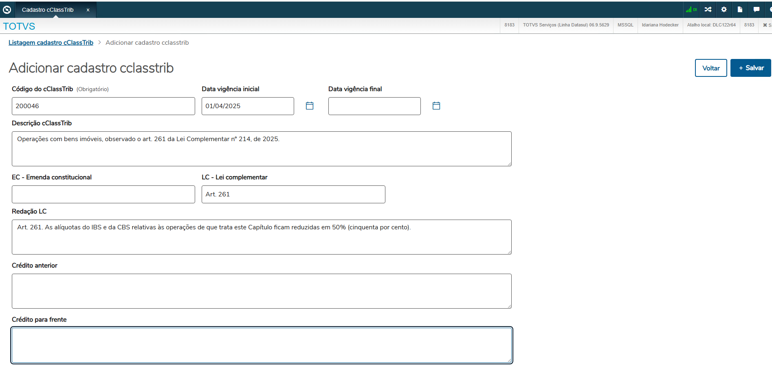Viewport: 772px width, 368px height.
Task: Click the EC - Emenda constitucional field
Action: point(103,194)
